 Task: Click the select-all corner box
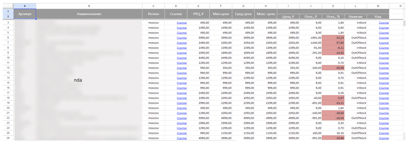[x=8, y=6]
